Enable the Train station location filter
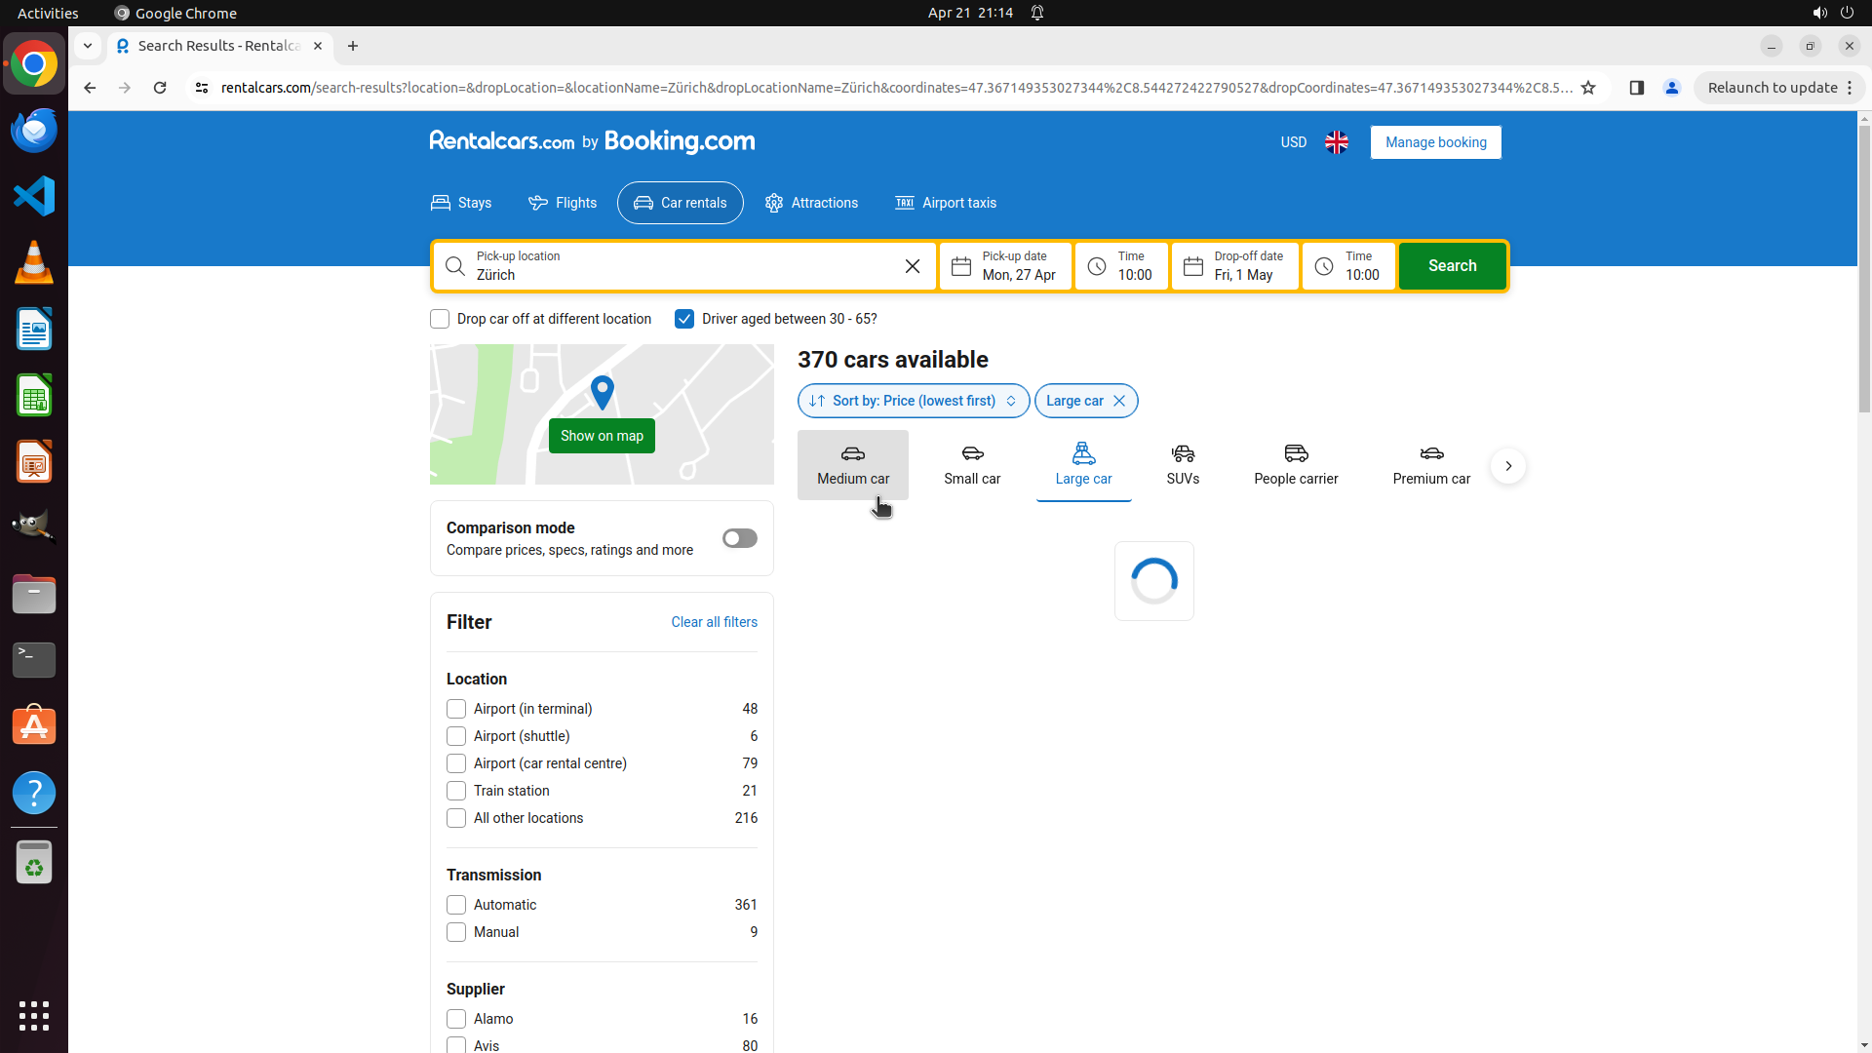This screenshot has width=1872, height=1053. pyautogui.click(x=456, y=791)
